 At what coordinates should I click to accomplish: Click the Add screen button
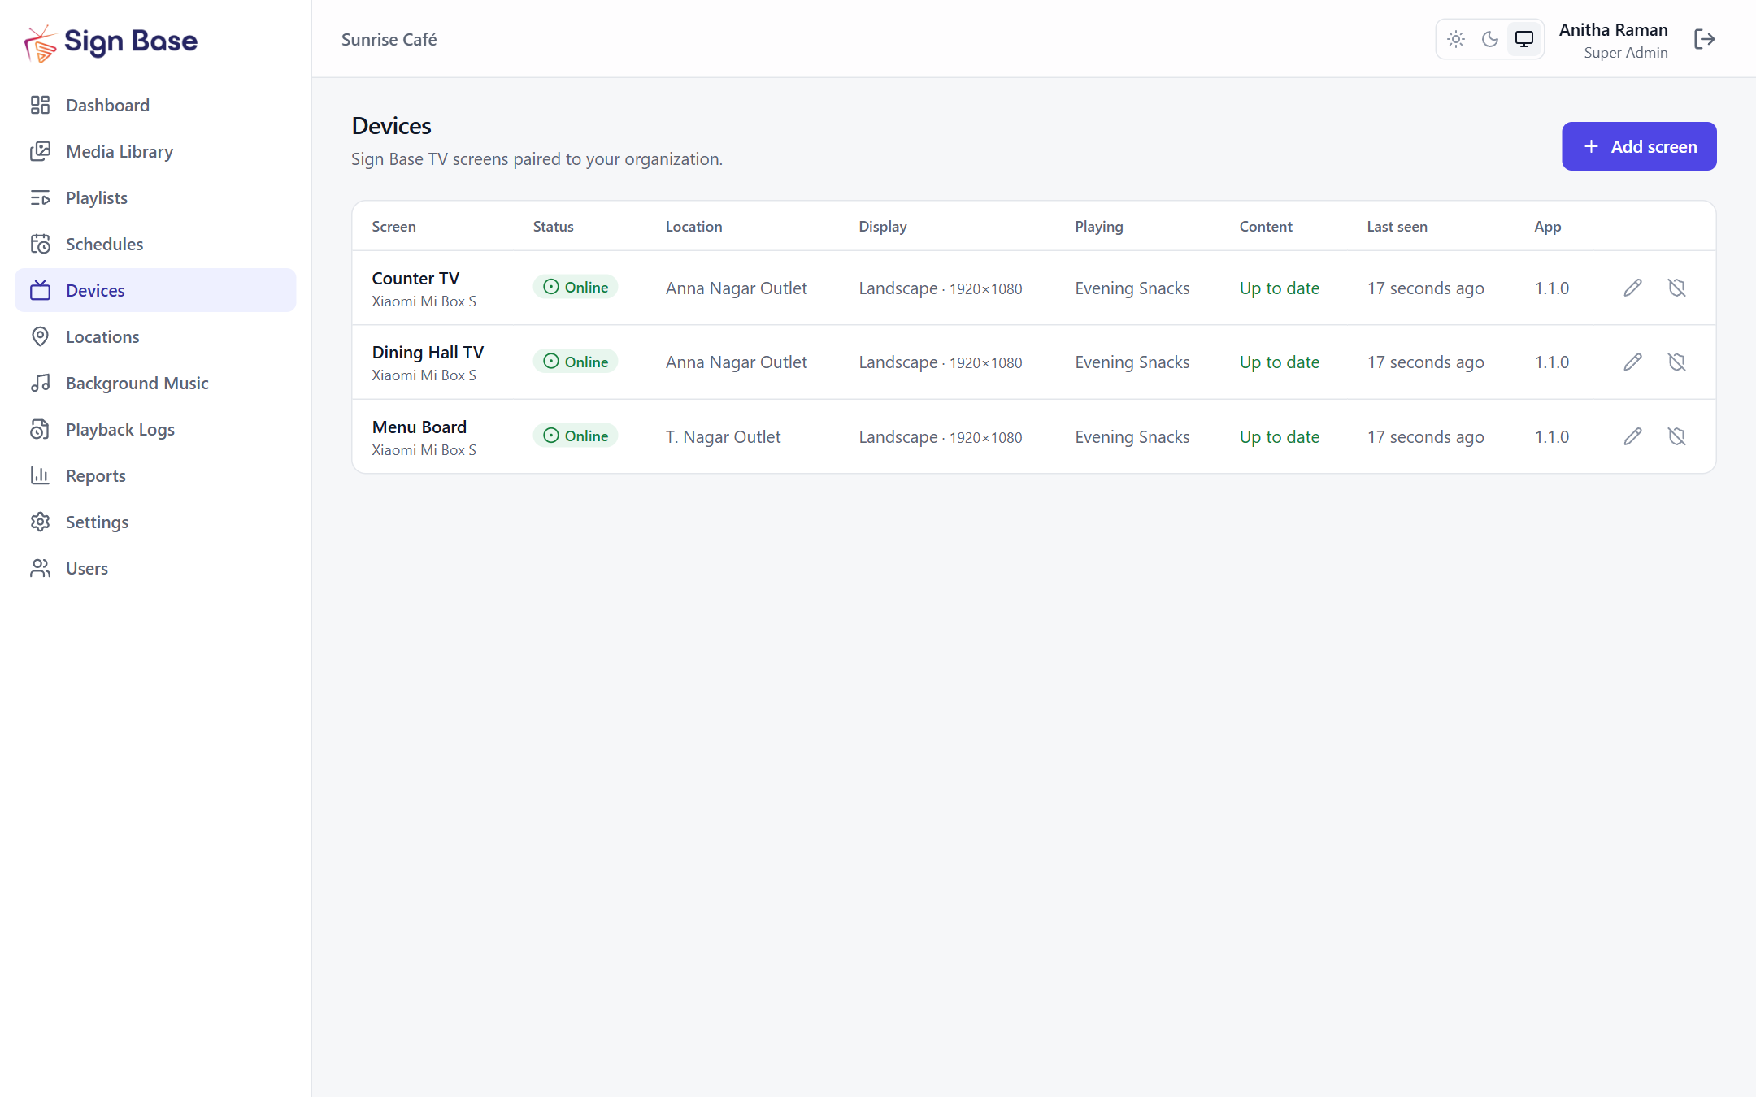[x=1639, y=146]
